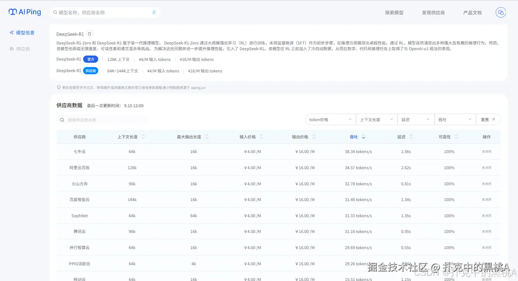Viewport: 518px width, 281px height.
Task: Click 去访问 for 火山方舟
Action: (486, 184)
